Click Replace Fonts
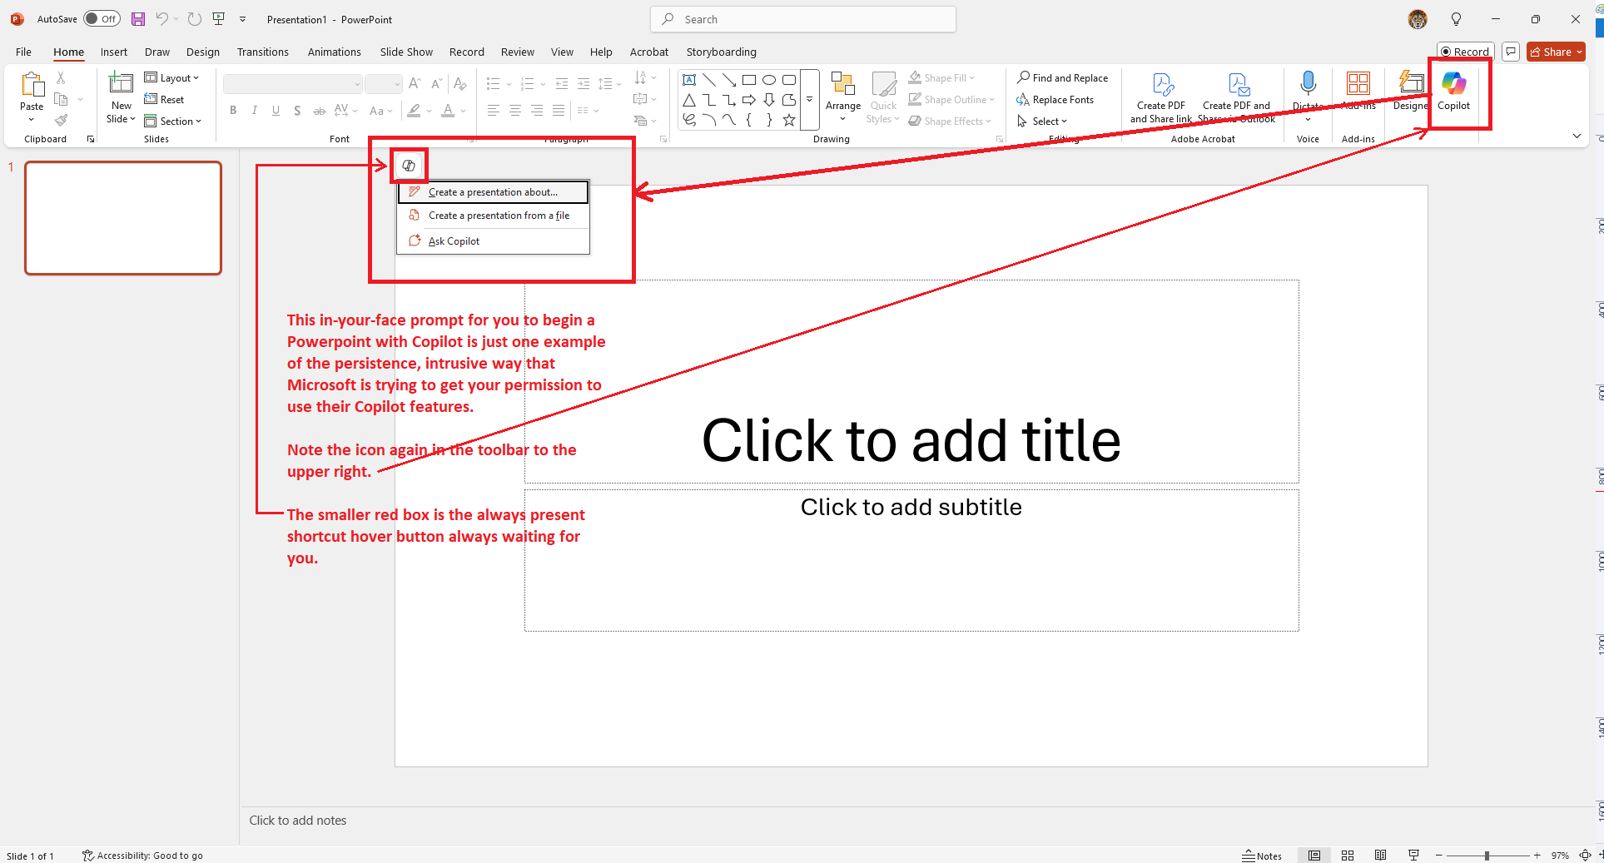The width and height of the screenshot is (1604, 863). pos(1055,99)
